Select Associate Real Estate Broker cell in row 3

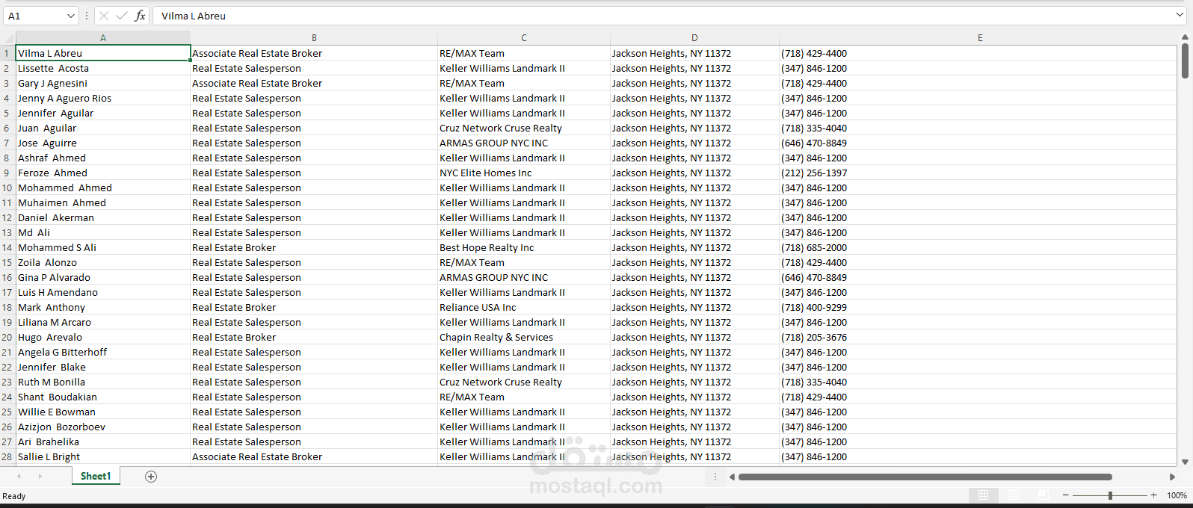coord(314,83)
